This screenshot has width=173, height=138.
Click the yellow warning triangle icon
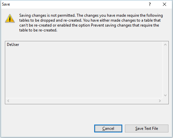[x=10, y=18]
